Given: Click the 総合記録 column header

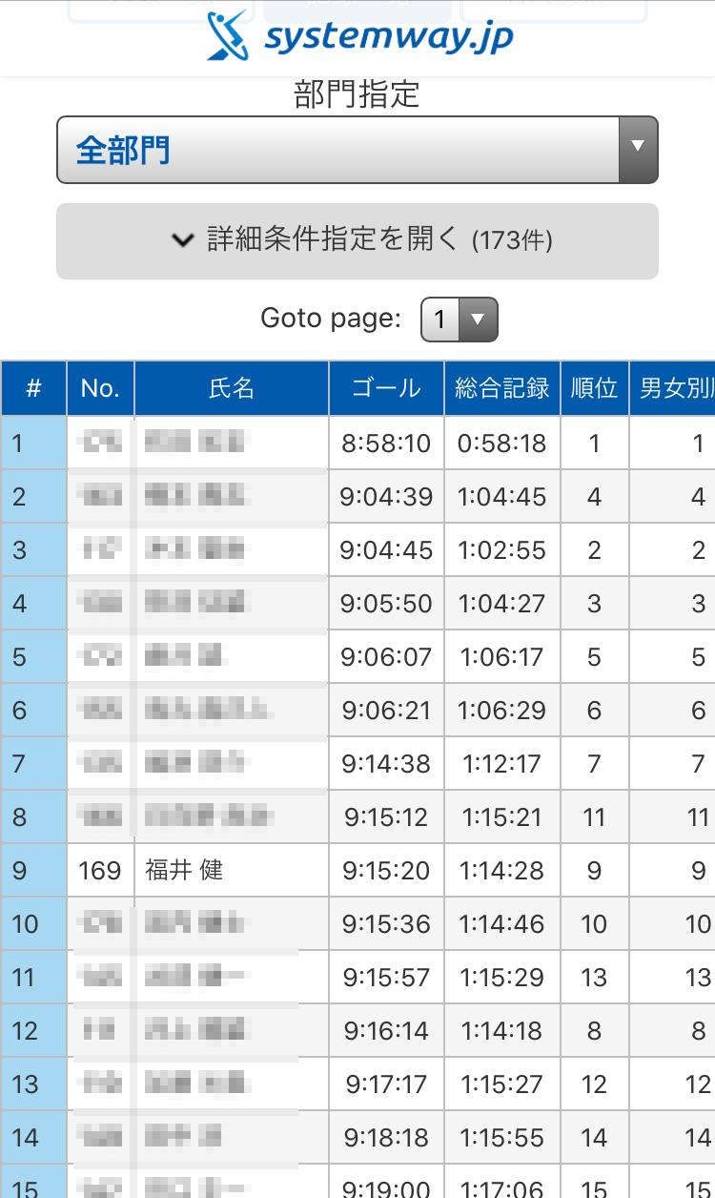Looking at the screenshot, I should tap(502, 388).
